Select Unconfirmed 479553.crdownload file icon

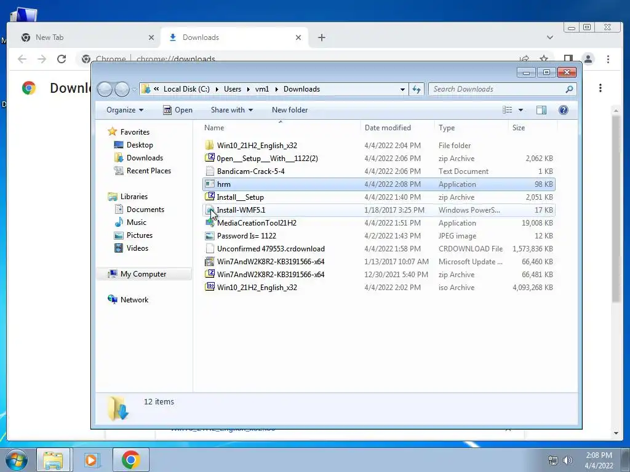tap(209, 248)
